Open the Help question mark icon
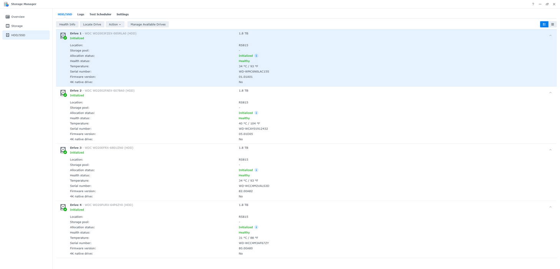The width and height of the screenshot is (560, 269). (x=533, y=4)
